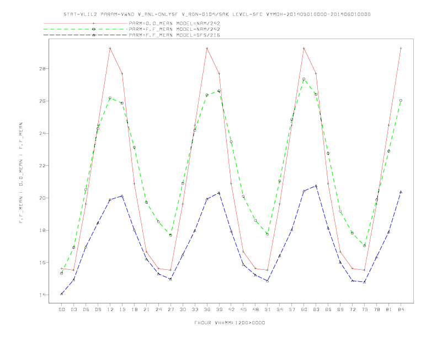The height and width of the screenshot is (337, 437).
Task: Click the x-axis tick label 60
Action: click(x=304, y=309)
